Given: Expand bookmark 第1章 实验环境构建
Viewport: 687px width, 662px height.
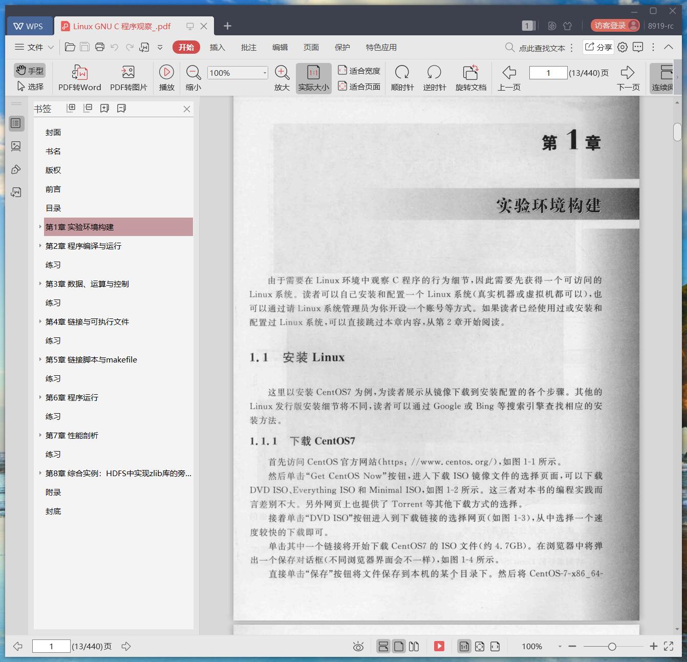Looking at the screenshot, I should [x=40, y=226].
